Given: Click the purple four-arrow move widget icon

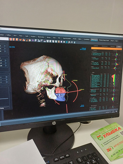Looking at the screenshot, I should click(33, 40).
